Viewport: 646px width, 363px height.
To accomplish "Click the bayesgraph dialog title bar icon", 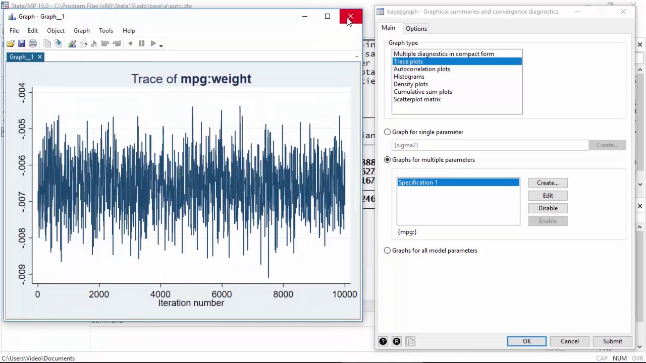I will 381,12.
